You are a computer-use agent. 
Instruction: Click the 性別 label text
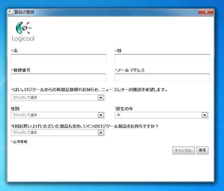pyautogui.click(x=15, y=109)
